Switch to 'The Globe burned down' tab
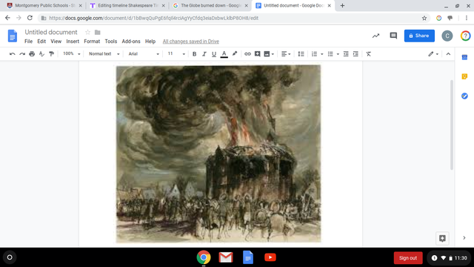The image size is (474, 267). coord(210,5)
